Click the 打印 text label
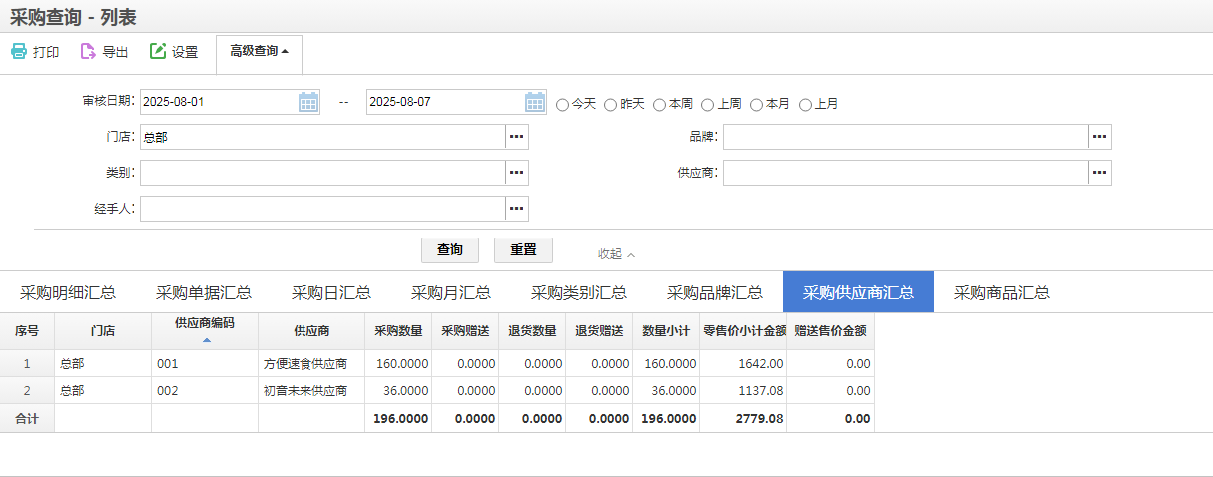This screenshot has height=477, width=1213. pyautogui.click(x=46, y=52)
